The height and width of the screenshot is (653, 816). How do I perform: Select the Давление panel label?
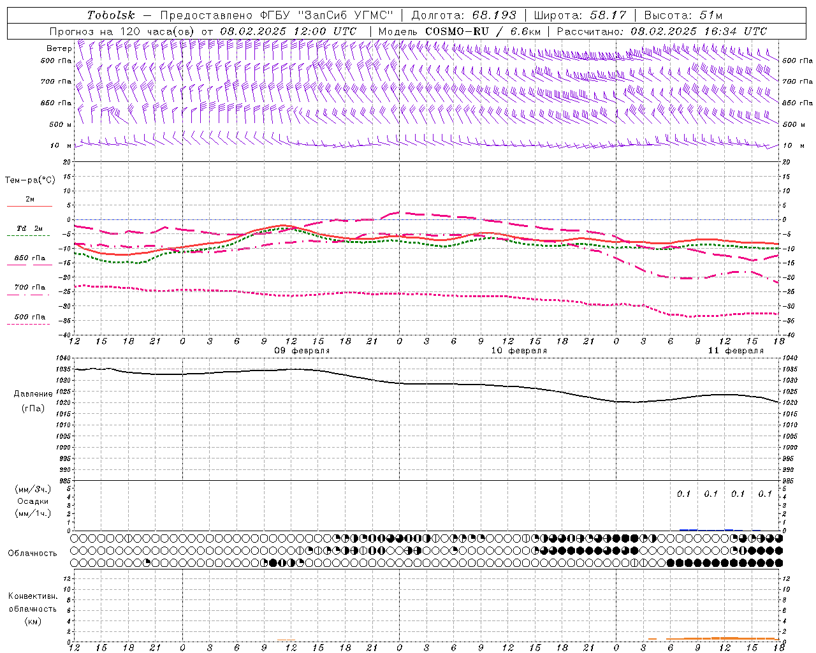33,394
